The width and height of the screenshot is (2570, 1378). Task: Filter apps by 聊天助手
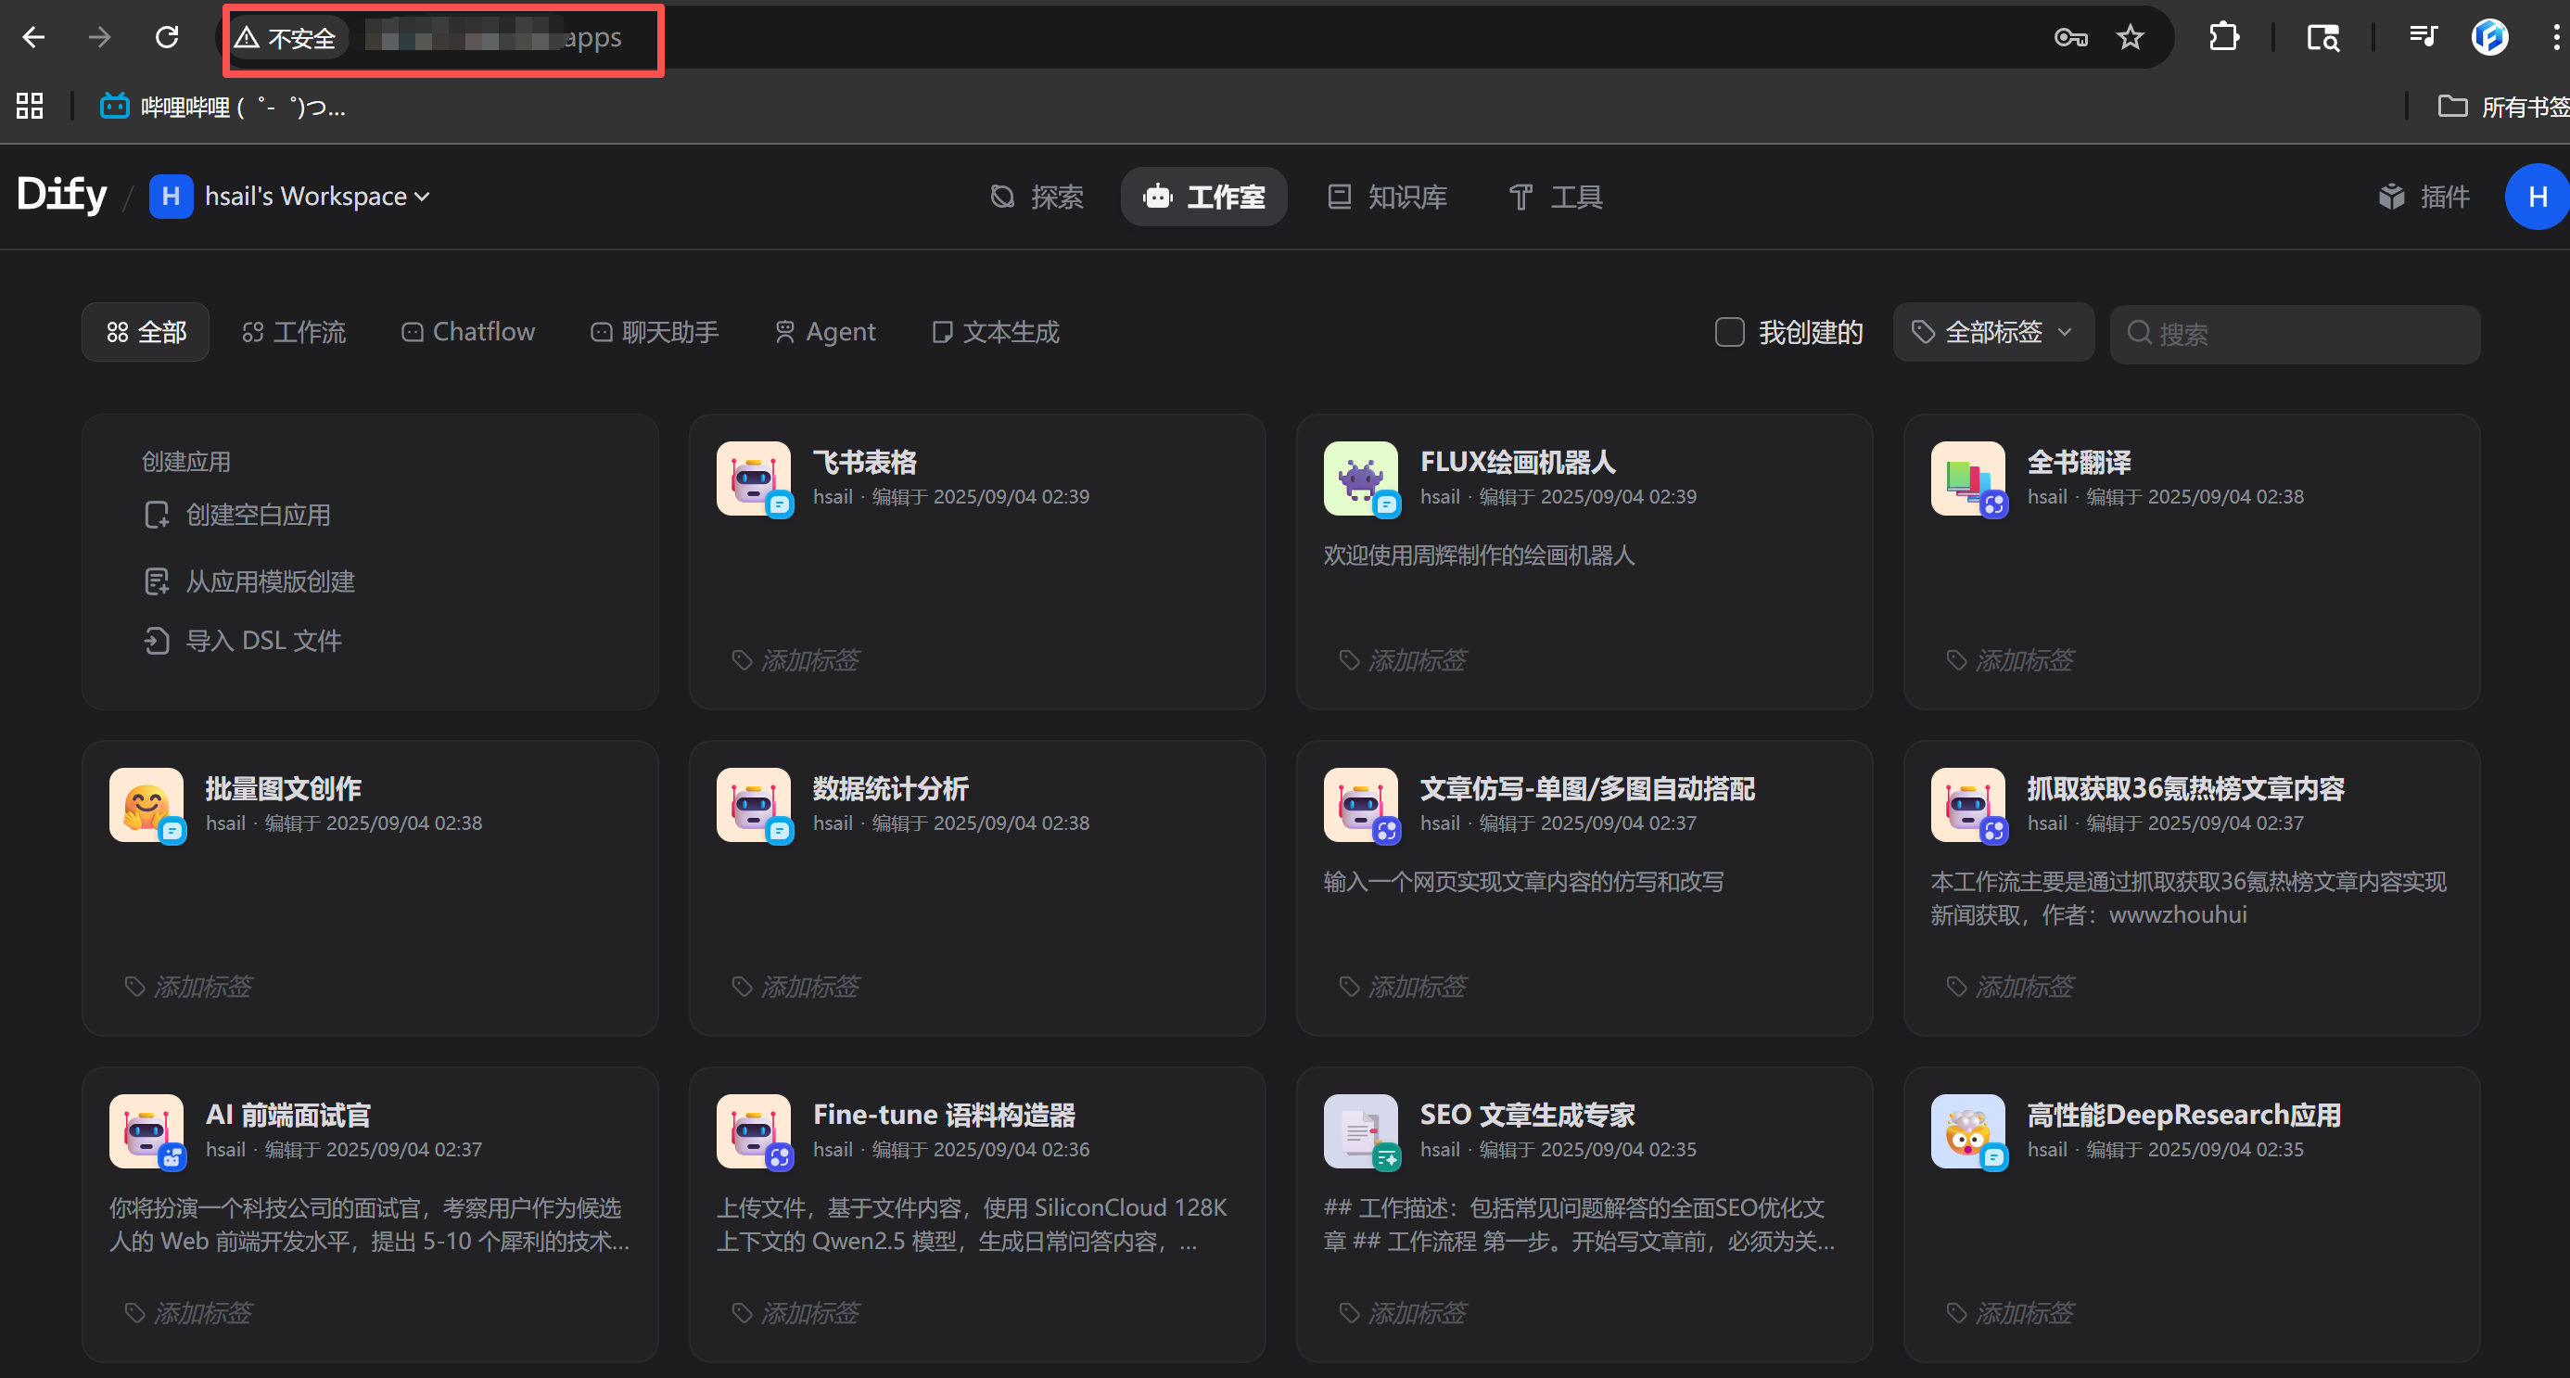point(655,331)
